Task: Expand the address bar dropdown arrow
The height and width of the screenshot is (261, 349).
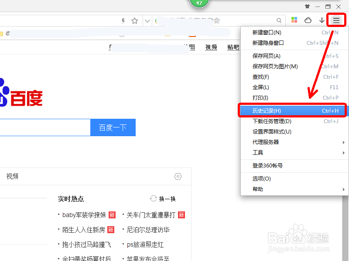Action: pyautogui.click(x=147, y=20)
